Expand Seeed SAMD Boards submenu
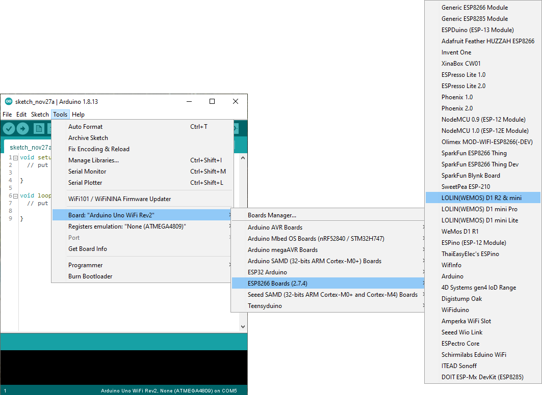 click(328, 295)
